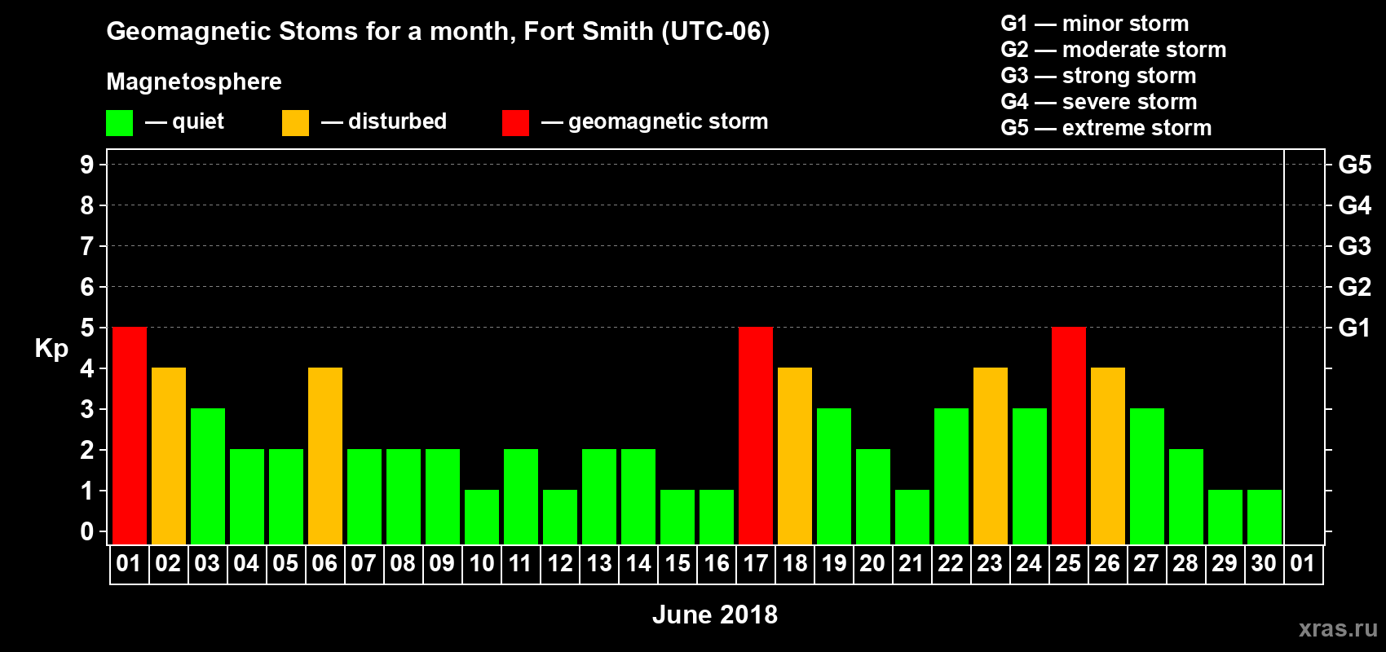The image size is (1386, 652).
Task: Select the orange bar for June 02
Action: [x=169, y=456]
